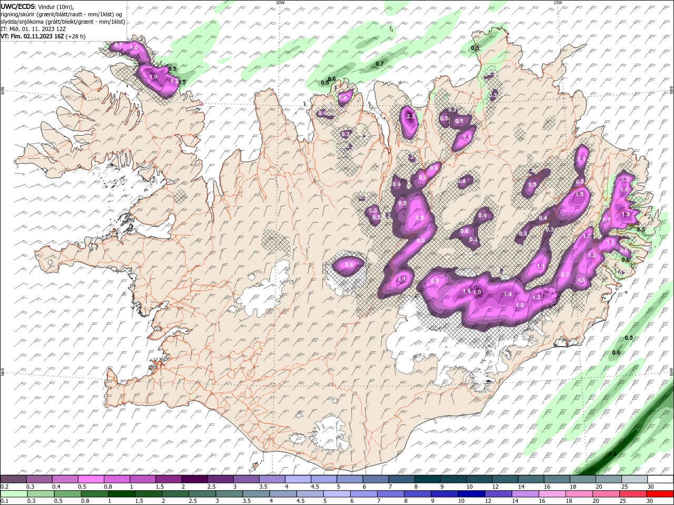The height and width of the screenshot is (505, 674).
Task: Click the 0.2 label under snow legend
Action: 4,487
